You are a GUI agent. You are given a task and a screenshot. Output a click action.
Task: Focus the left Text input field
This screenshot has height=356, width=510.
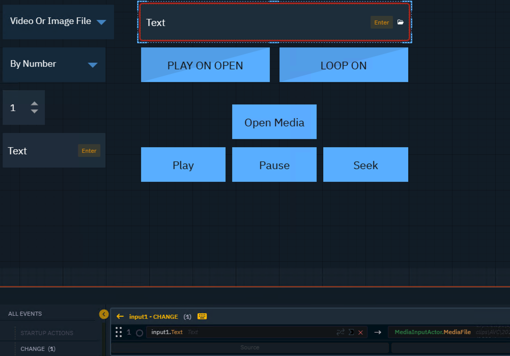(54, 150)
